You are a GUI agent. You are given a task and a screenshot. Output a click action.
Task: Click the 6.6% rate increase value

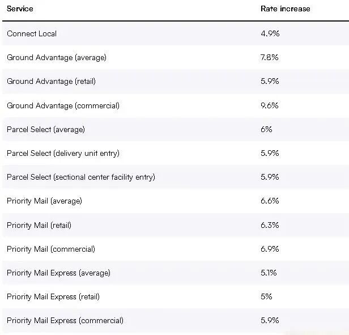point(270,201)
